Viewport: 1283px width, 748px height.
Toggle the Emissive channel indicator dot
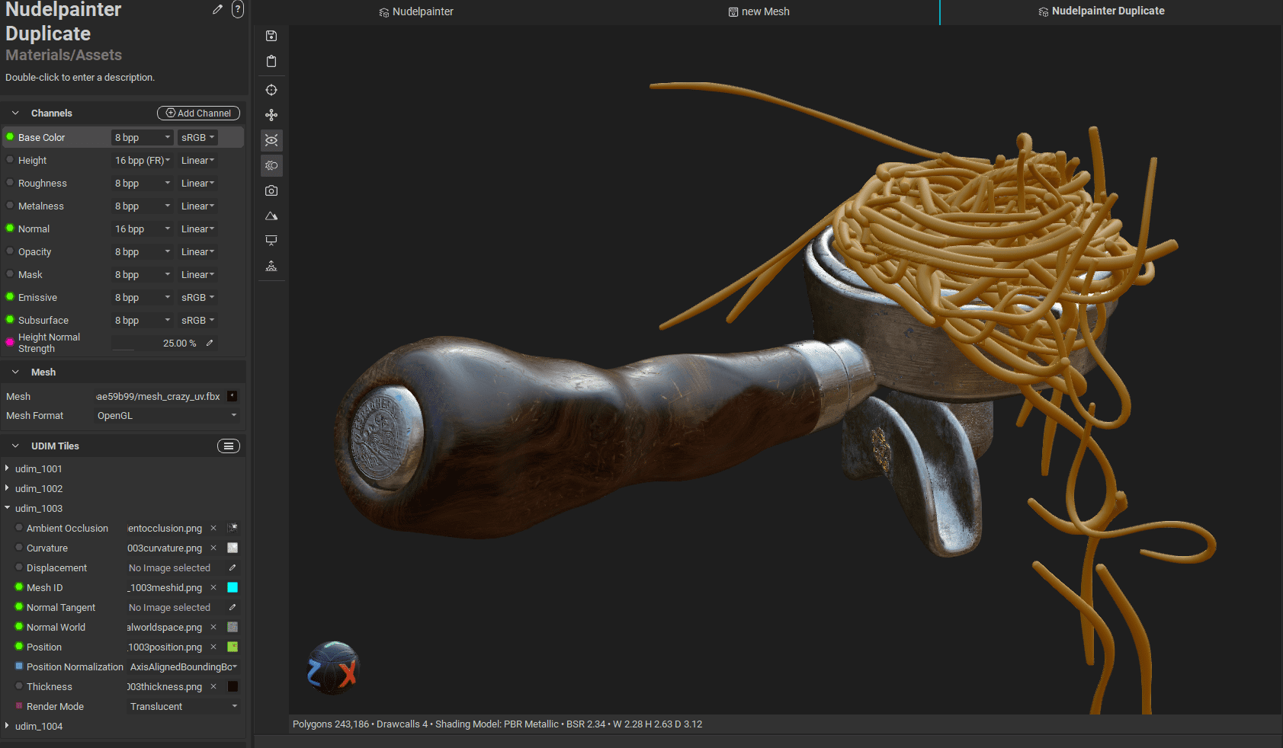tap(10, 297)
